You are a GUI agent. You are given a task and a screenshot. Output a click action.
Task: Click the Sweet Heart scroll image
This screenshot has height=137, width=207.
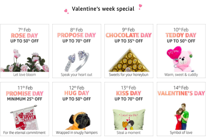(24, 117)
